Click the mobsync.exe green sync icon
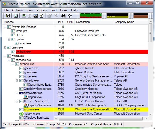This screenshot has height=129, width=155. 21,114
